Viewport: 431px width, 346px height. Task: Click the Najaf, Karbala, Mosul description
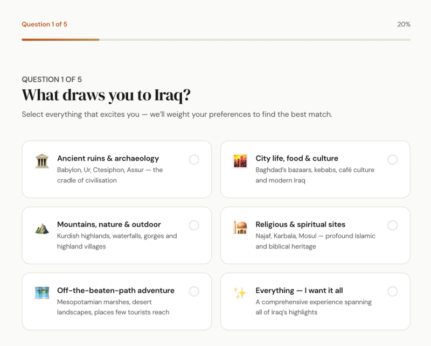pos(315,241)
